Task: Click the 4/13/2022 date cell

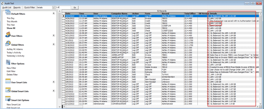Action: (72, 38)
